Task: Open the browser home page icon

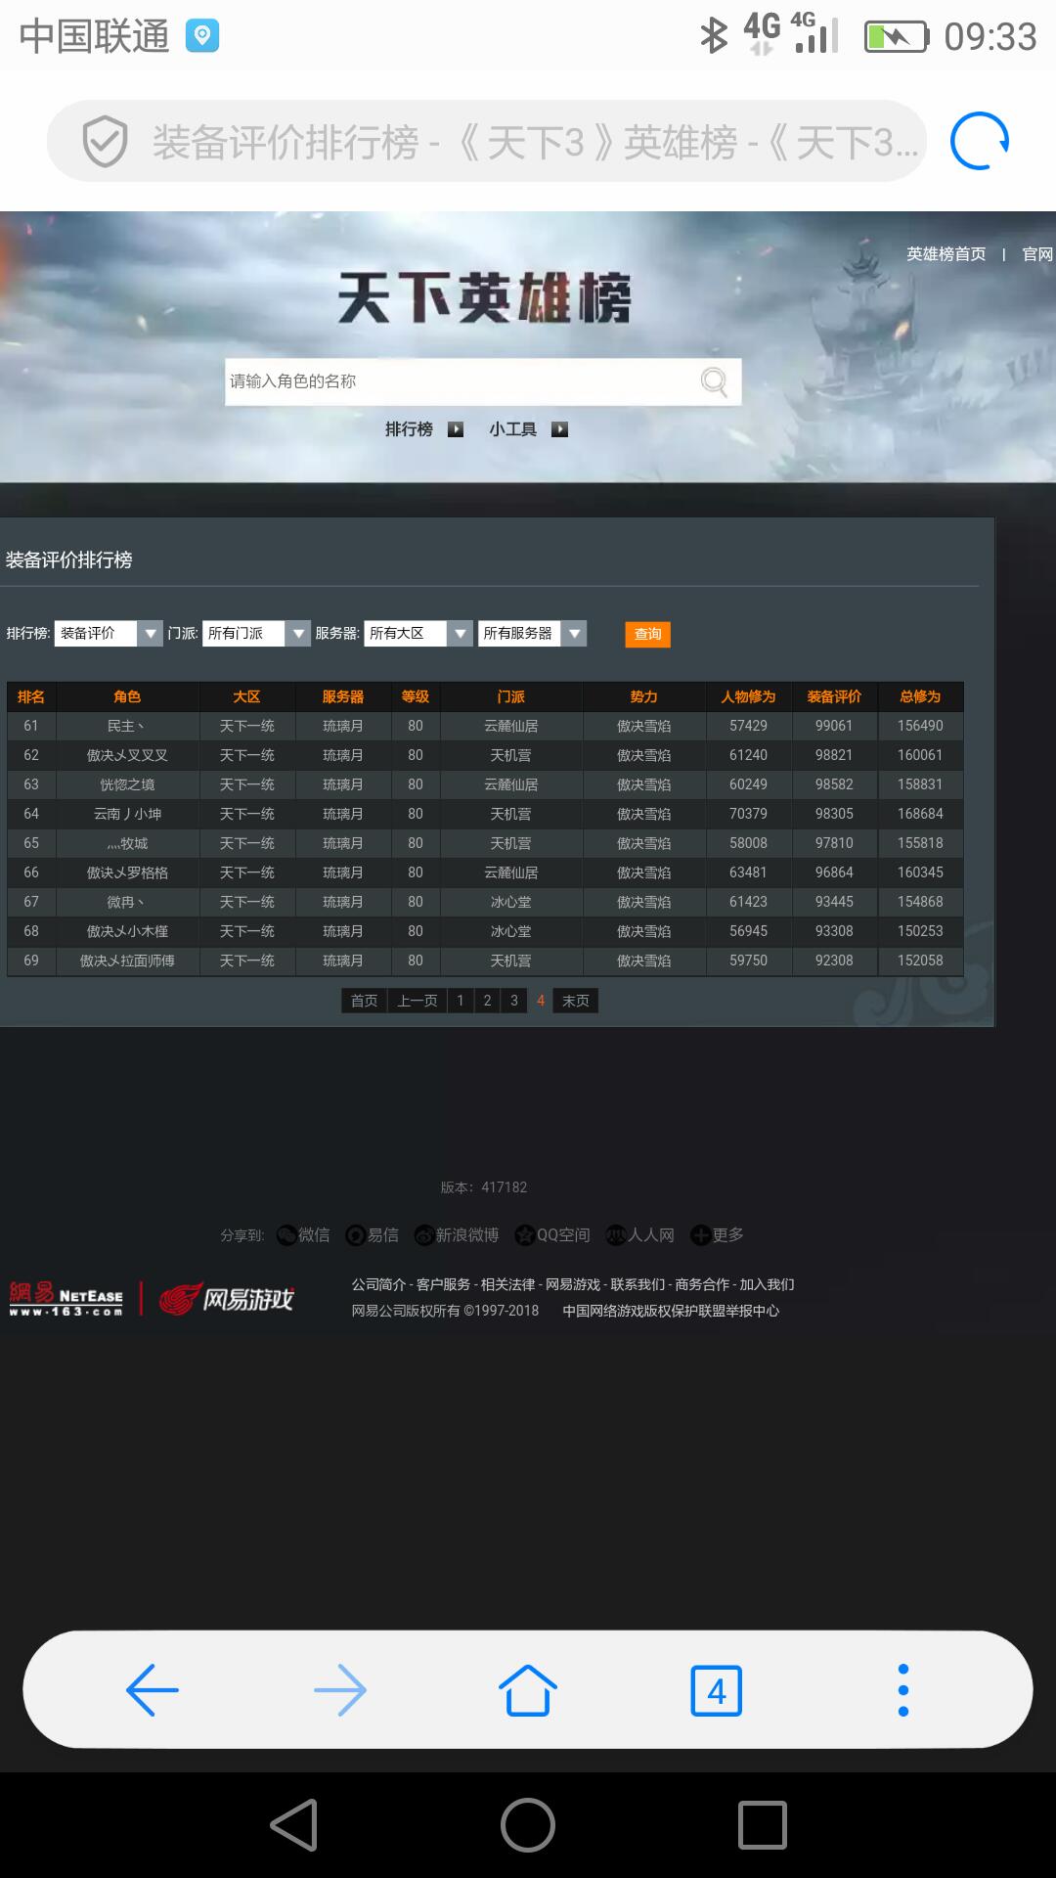Action: click(528, 1689)
